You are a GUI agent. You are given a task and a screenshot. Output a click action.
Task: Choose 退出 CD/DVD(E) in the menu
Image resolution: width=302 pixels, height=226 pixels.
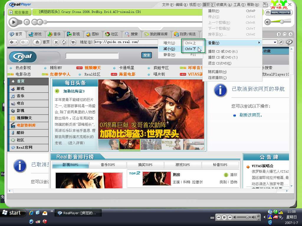(x=232, y=63)
